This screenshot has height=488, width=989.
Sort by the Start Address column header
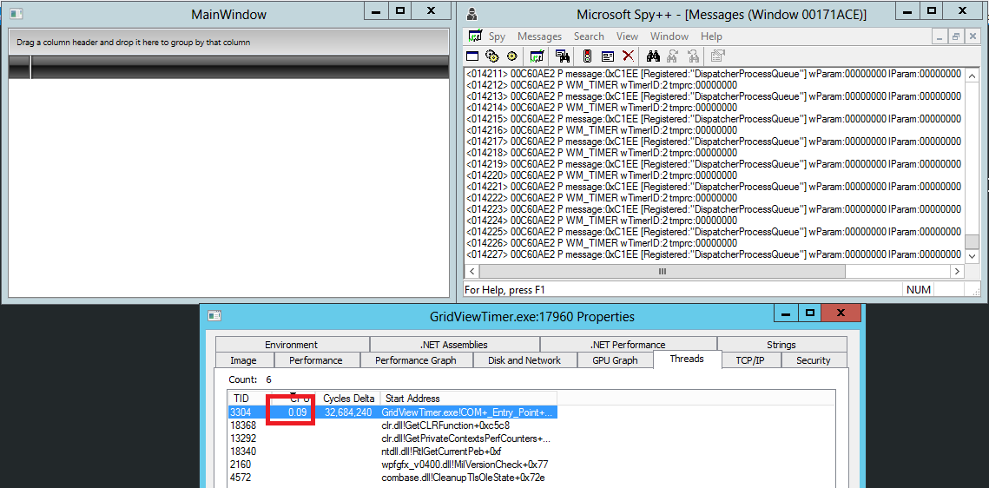click(469, 399)
